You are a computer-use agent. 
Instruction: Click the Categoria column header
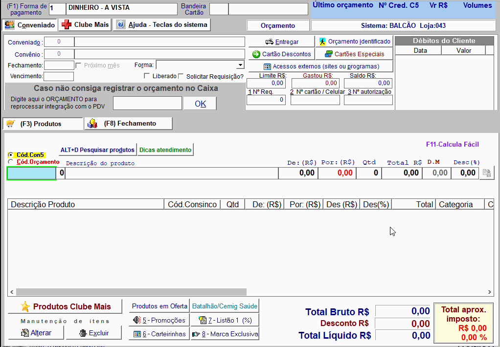460,204
